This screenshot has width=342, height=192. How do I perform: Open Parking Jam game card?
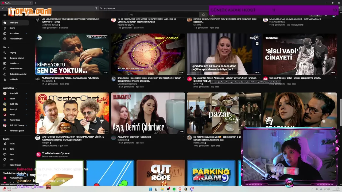(211, 173)
